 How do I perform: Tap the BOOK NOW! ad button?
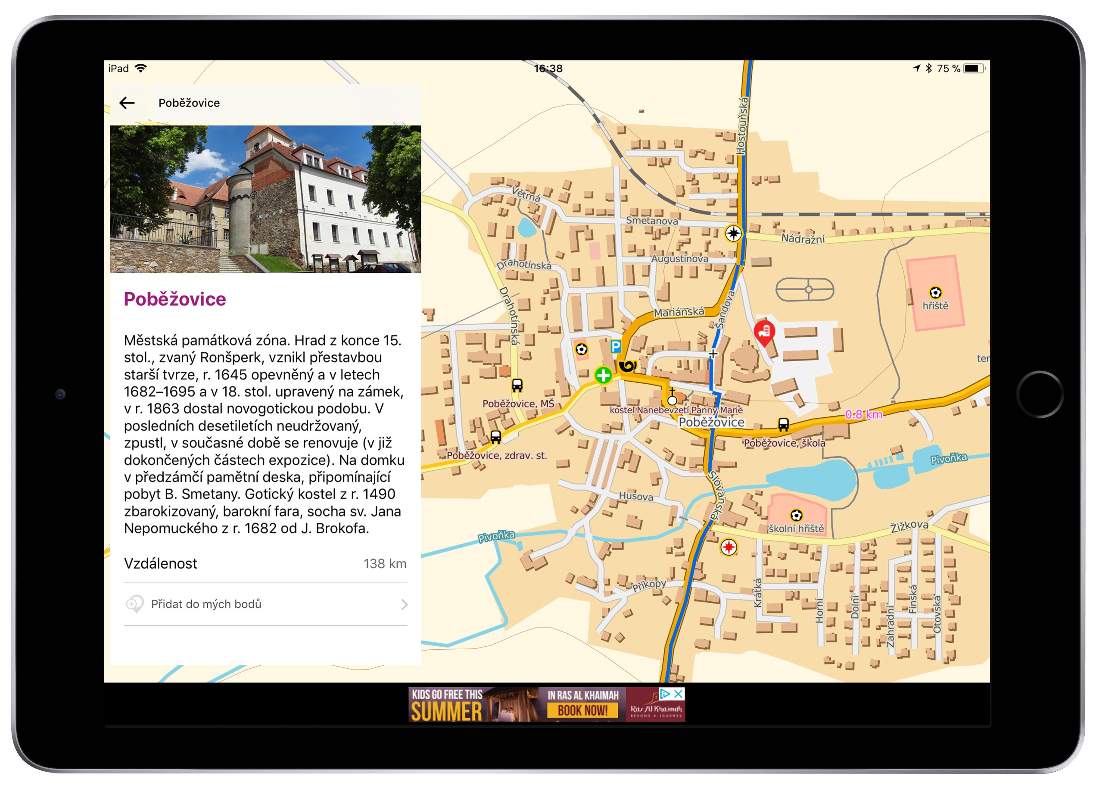tap(582, 710)
